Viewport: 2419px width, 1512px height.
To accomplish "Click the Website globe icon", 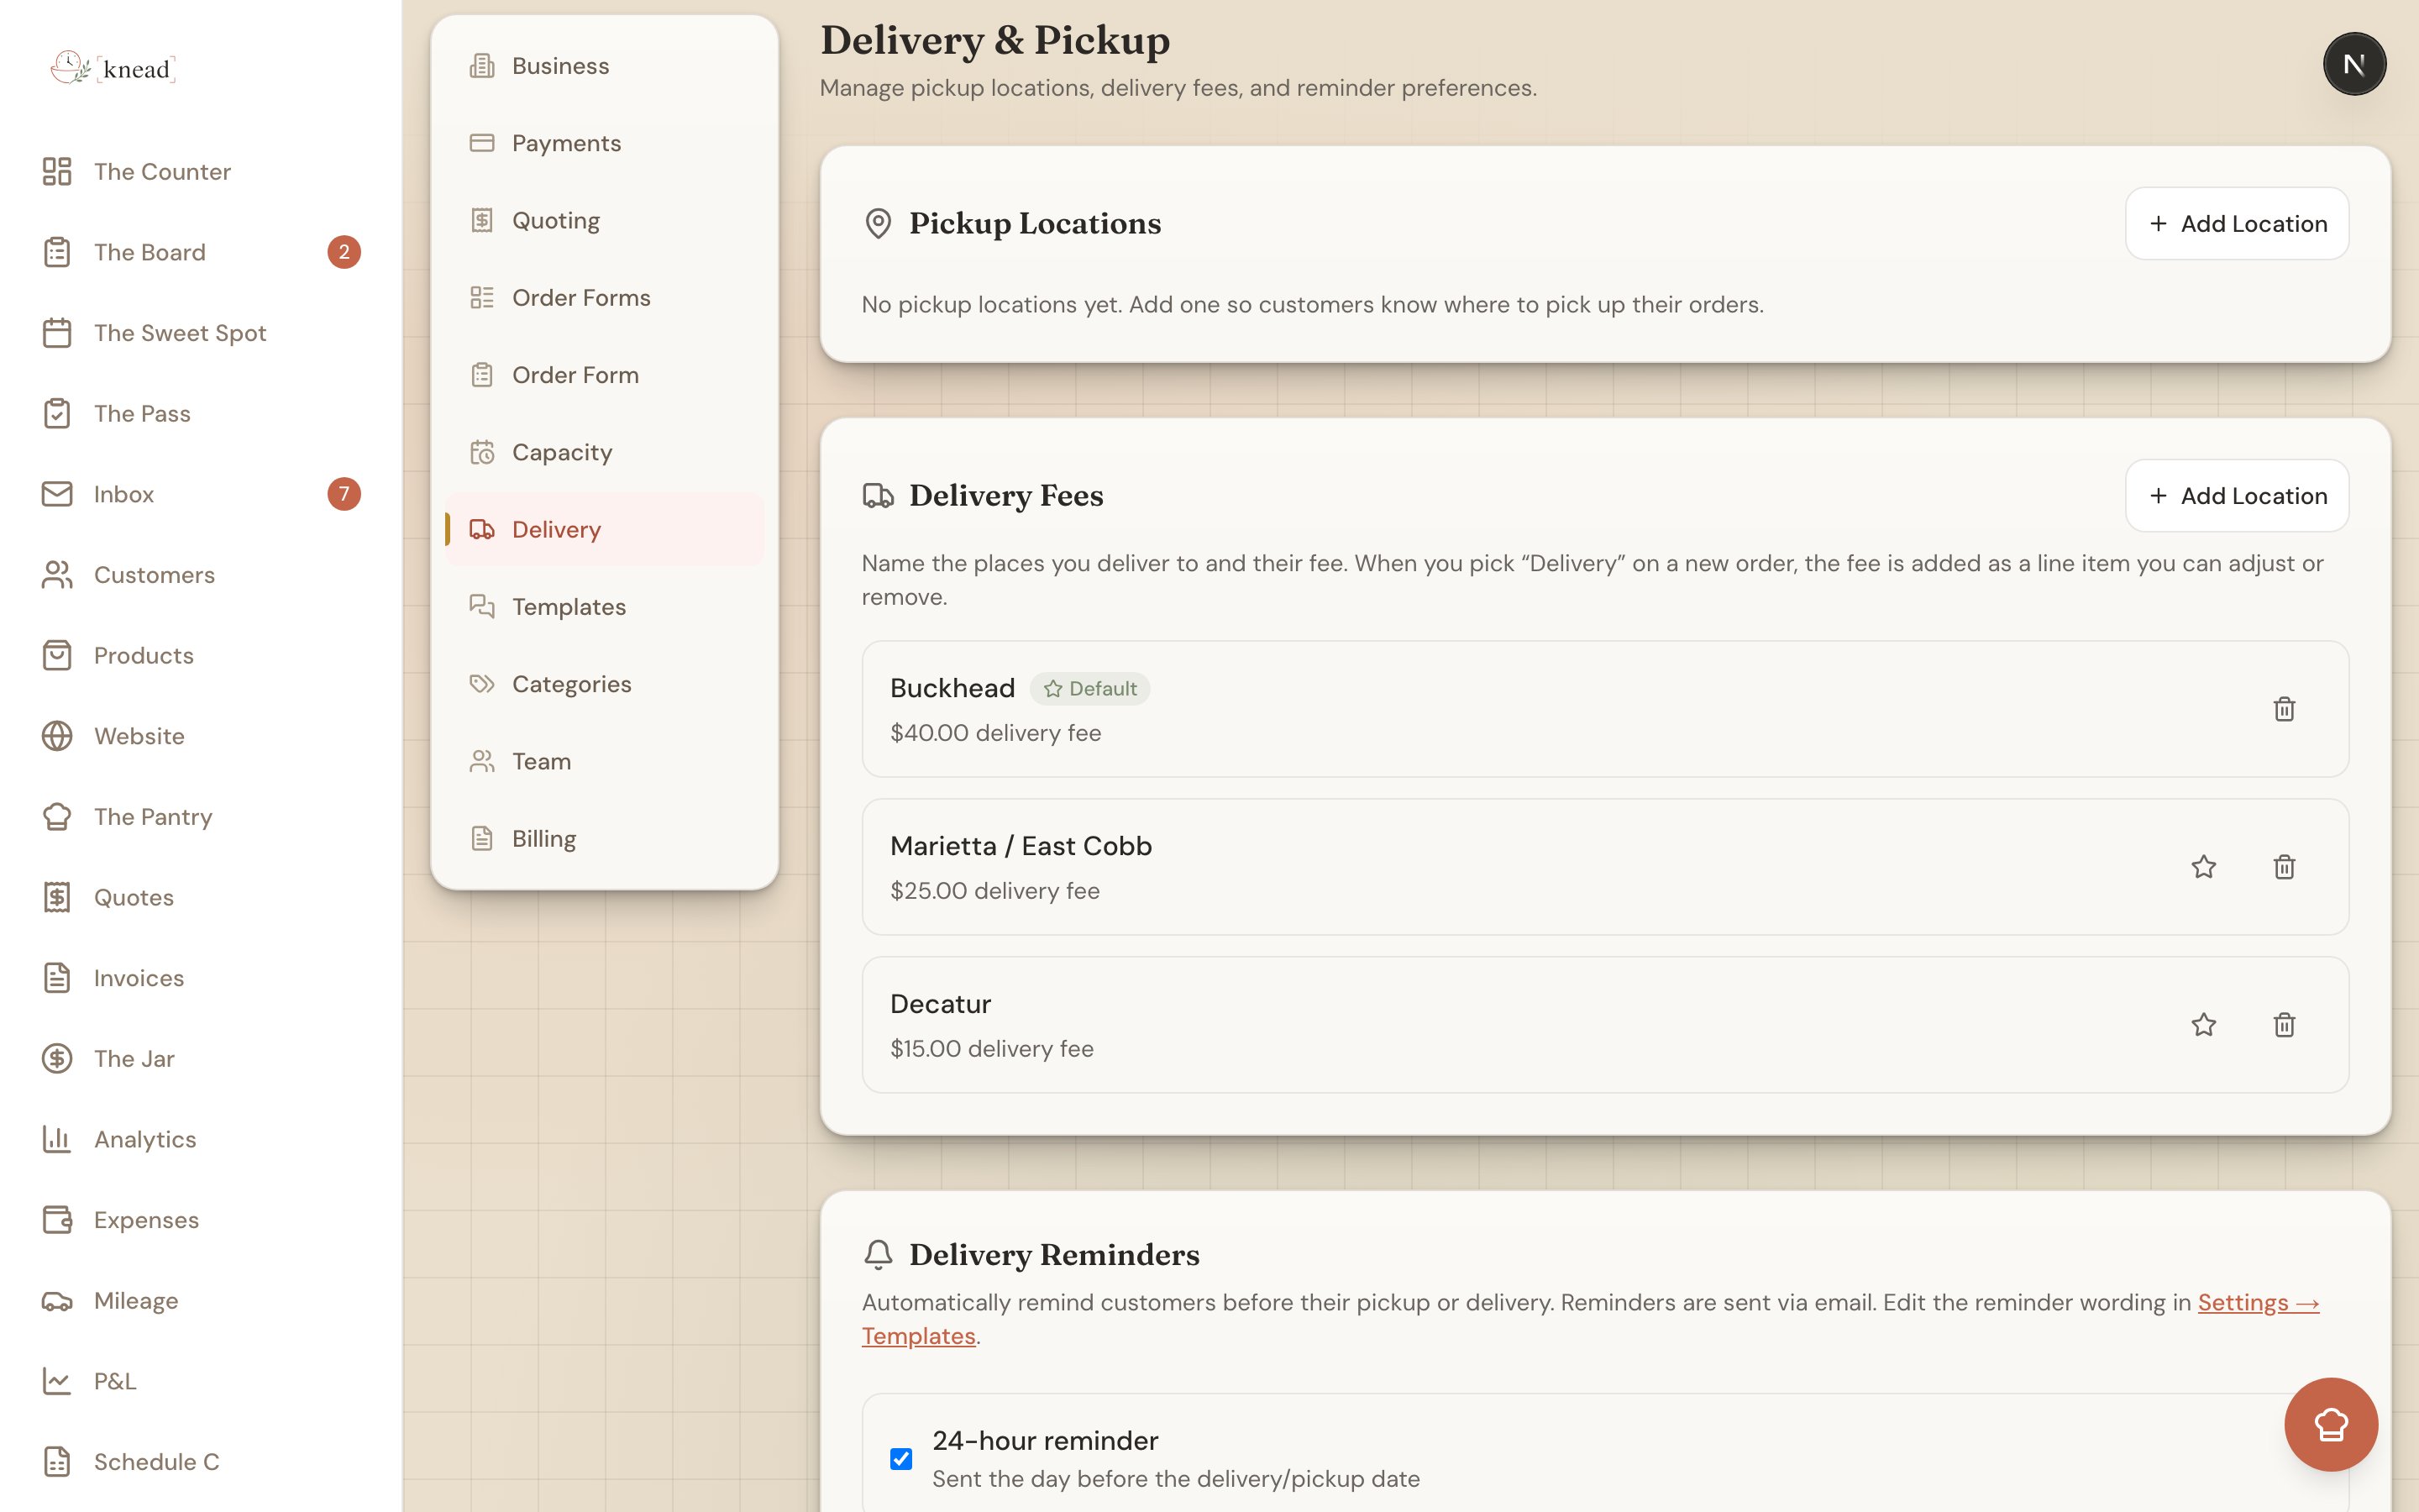I will coord(57,736).
